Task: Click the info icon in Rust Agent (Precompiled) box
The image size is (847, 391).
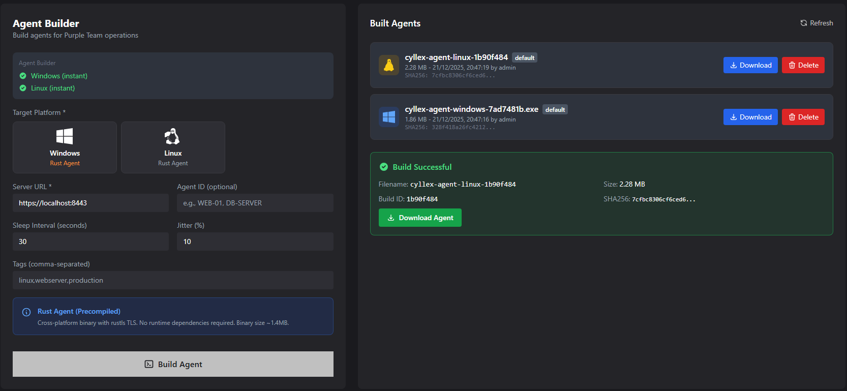Action: coord(26,312)
